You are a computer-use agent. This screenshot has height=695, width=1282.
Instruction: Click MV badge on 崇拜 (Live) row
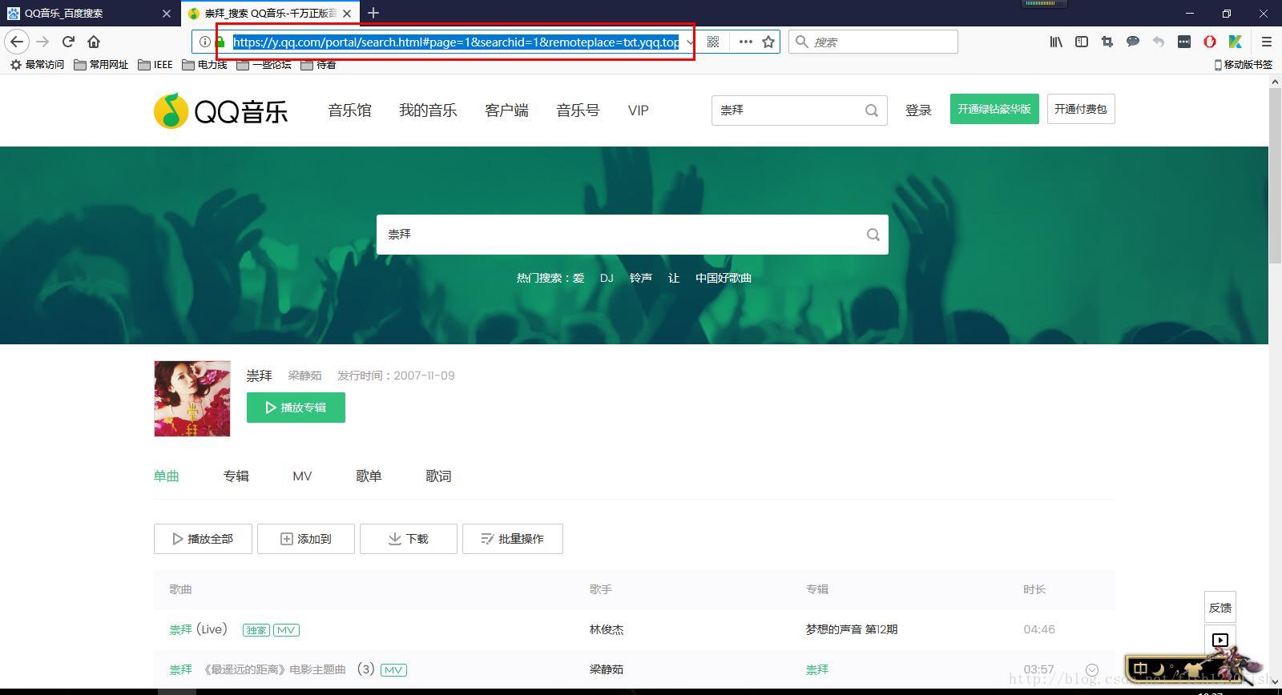pos(286,630)
